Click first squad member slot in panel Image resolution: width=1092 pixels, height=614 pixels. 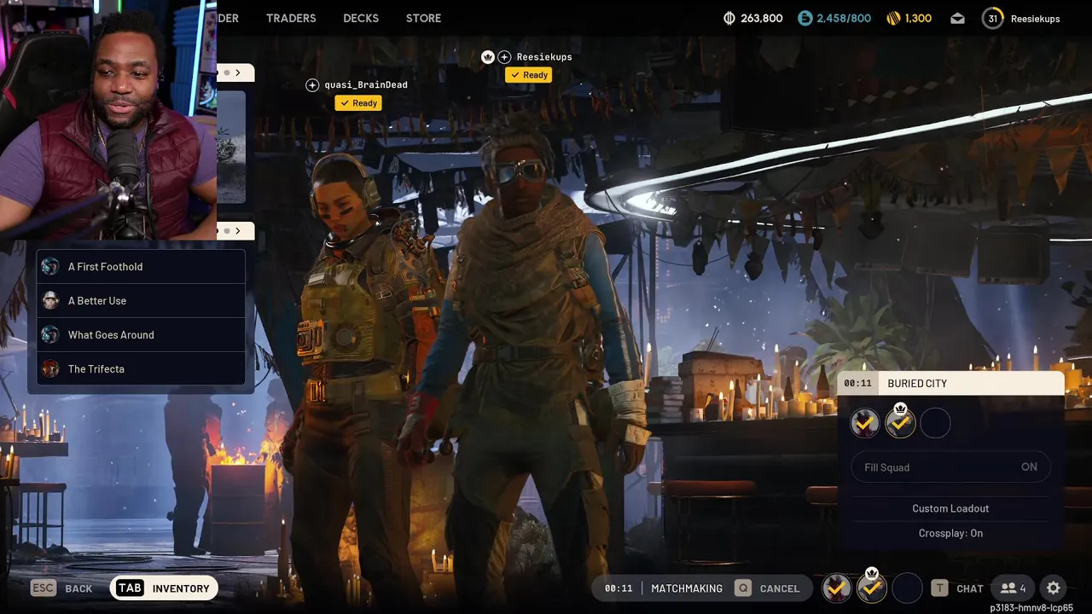coord(865,423)
